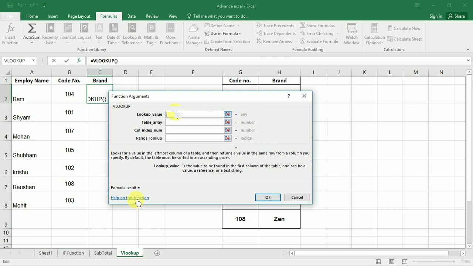Open the Text functions list
Screen dimensions: 473x266
point(99,34)
